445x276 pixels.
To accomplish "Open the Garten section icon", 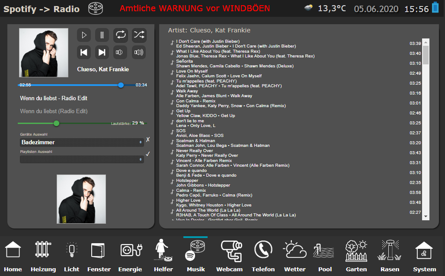I will (x=356, y=256).
